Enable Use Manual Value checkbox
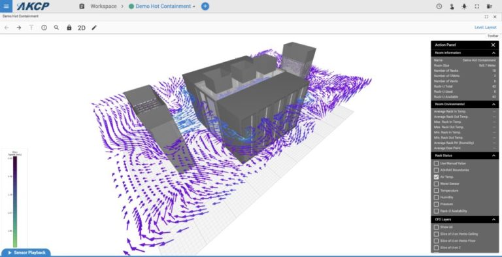This screenshot has height=257, width=502. [x=436, y=163]
